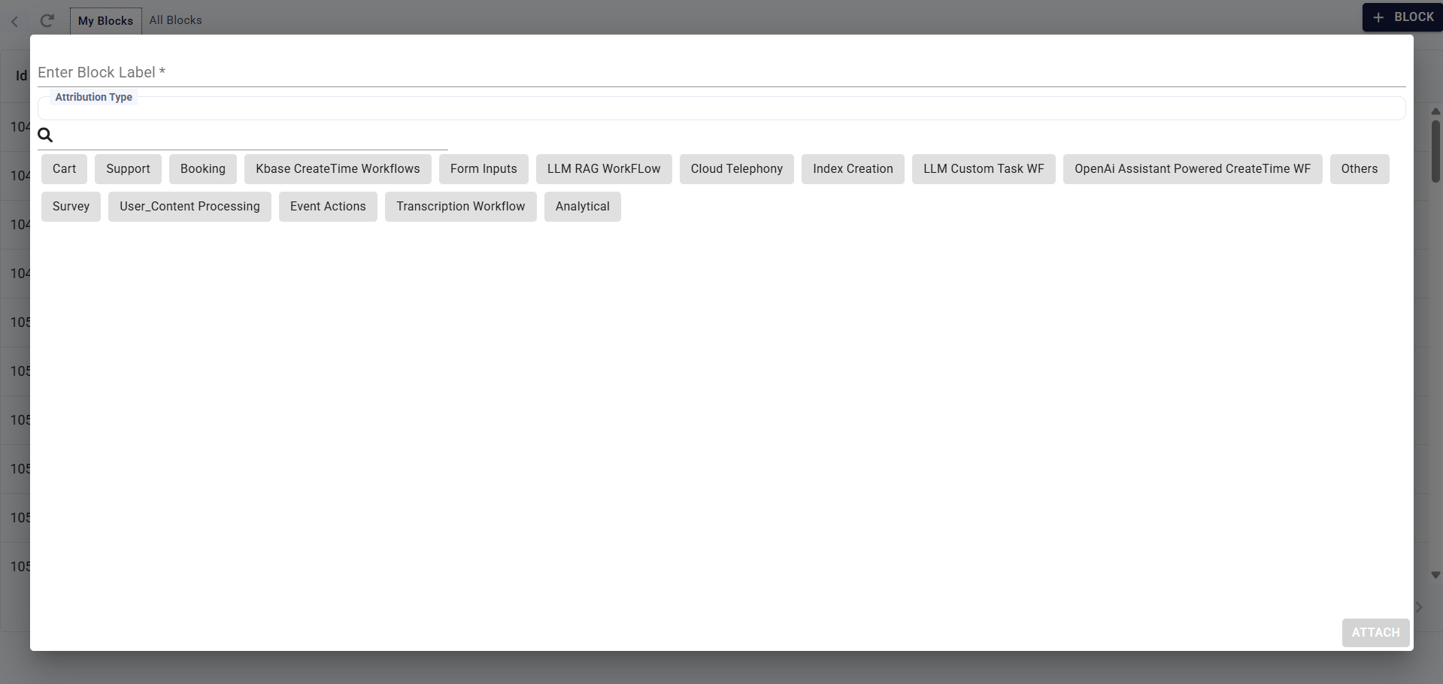This screenshot has width=1443, height=684.
Task: Select the Booking category chip
Action: (x=203, y=169)
